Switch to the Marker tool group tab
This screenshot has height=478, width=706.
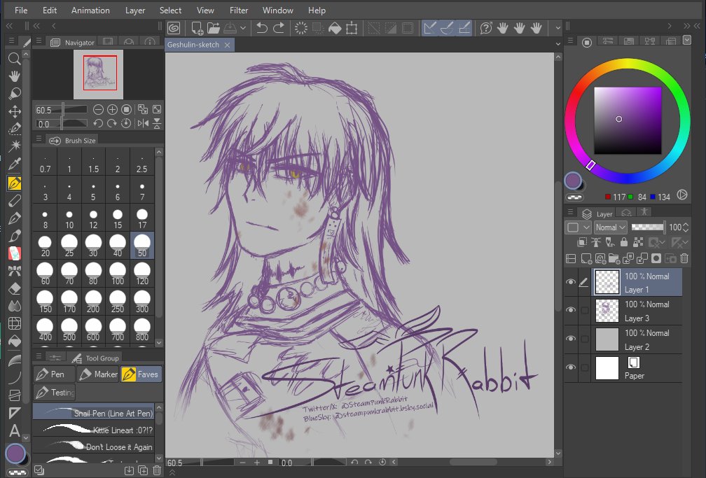98,374
